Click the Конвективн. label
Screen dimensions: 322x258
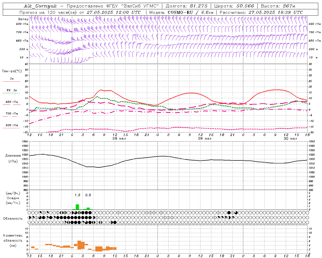point(13,236)
